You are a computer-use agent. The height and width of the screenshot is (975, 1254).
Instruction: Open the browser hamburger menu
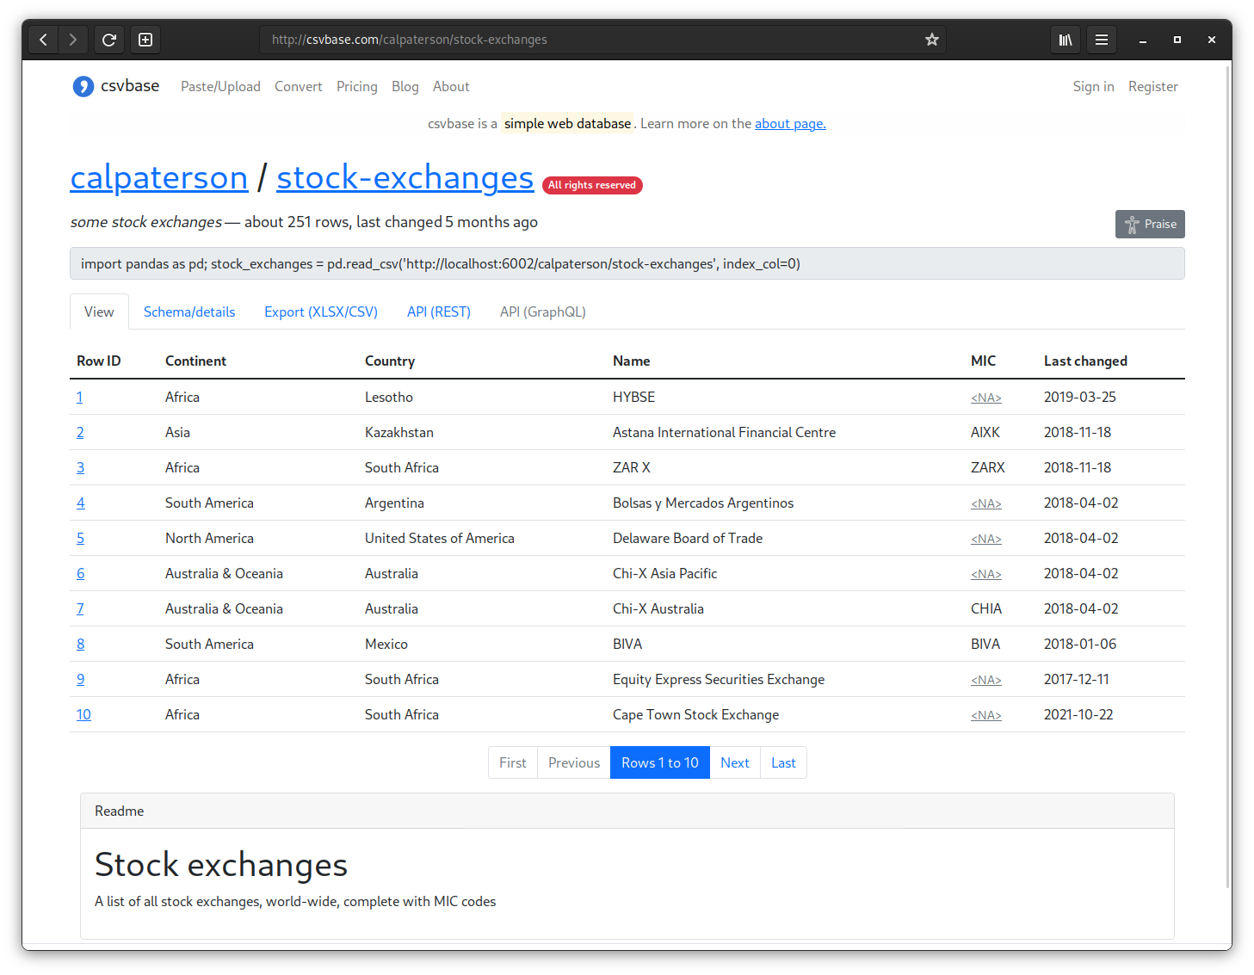1101,40
